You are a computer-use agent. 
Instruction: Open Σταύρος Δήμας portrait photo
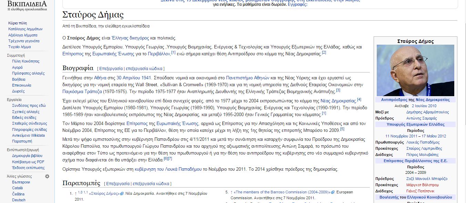[415, 70]
